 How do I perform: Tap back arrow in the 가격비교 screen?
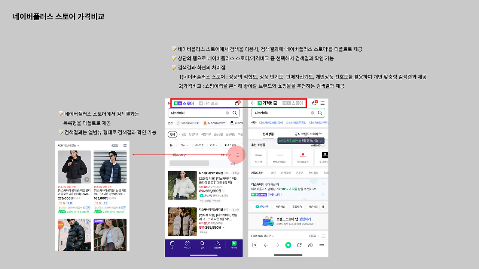[253, 103]
